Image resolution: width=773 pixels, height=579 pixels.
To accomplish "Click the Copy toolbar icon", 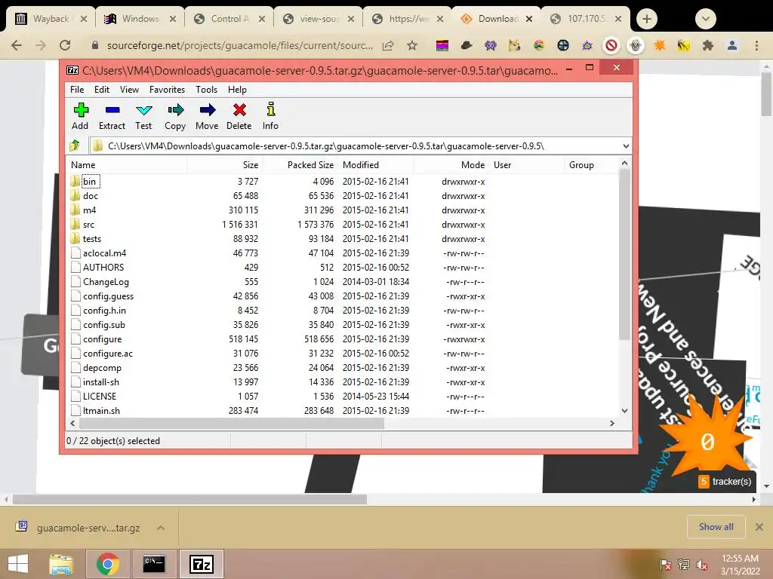I will pyautogui.click(x=175, y=116).
